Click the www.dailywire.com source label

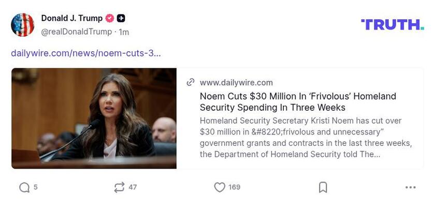[236, 82]
